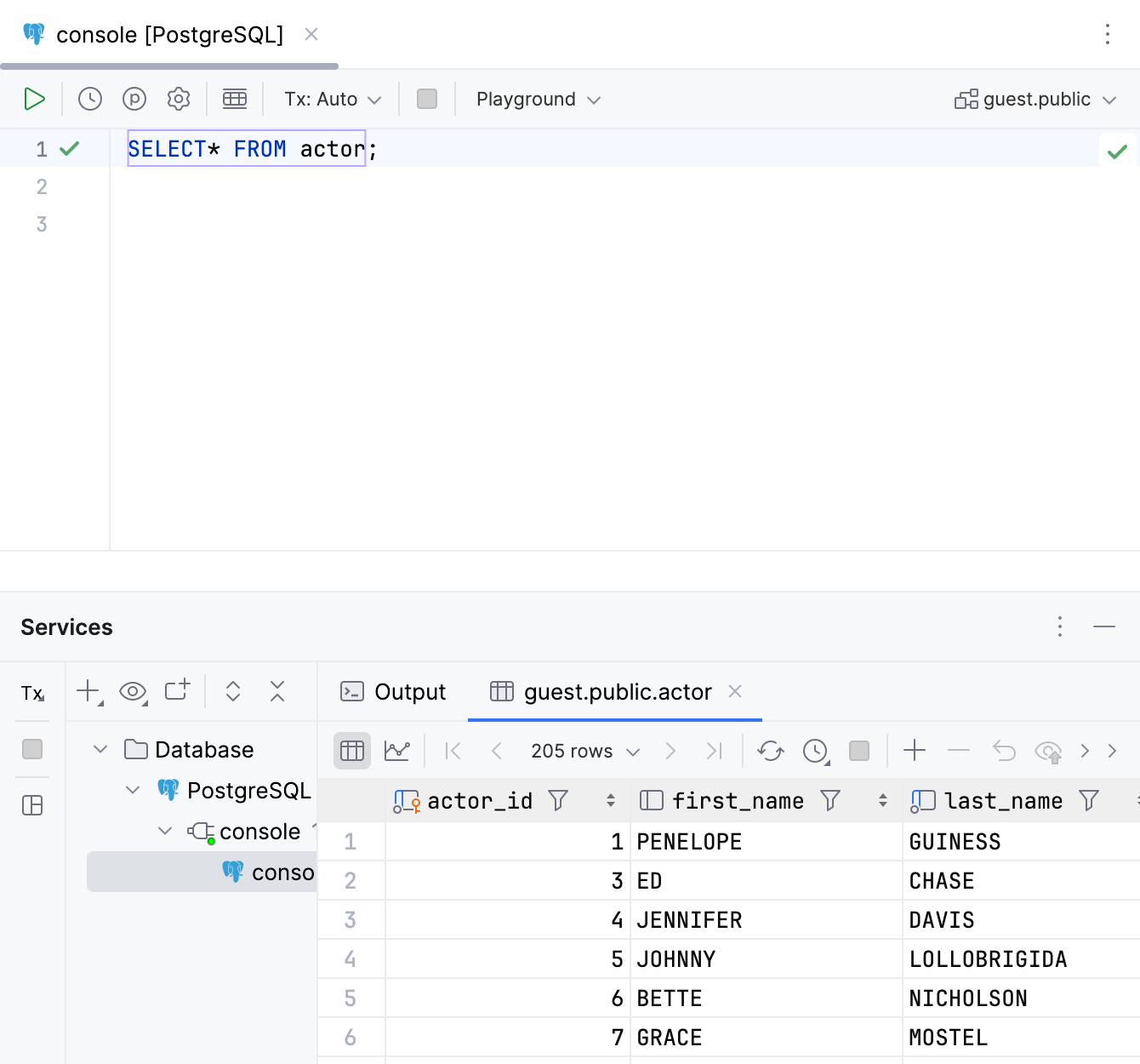Open the console settings gear icon

[x=179, y=99]
